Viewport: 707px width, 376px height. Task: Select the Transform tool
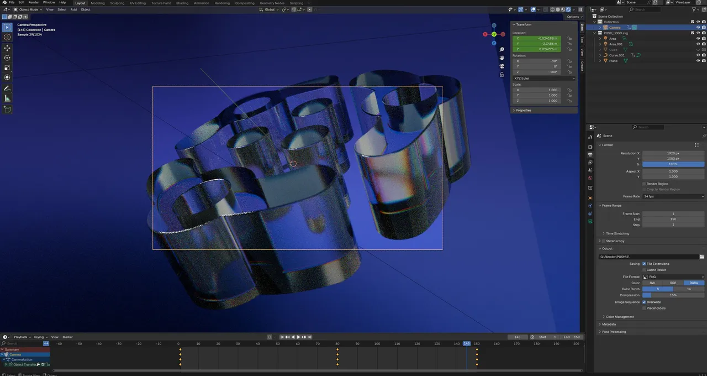7,77
